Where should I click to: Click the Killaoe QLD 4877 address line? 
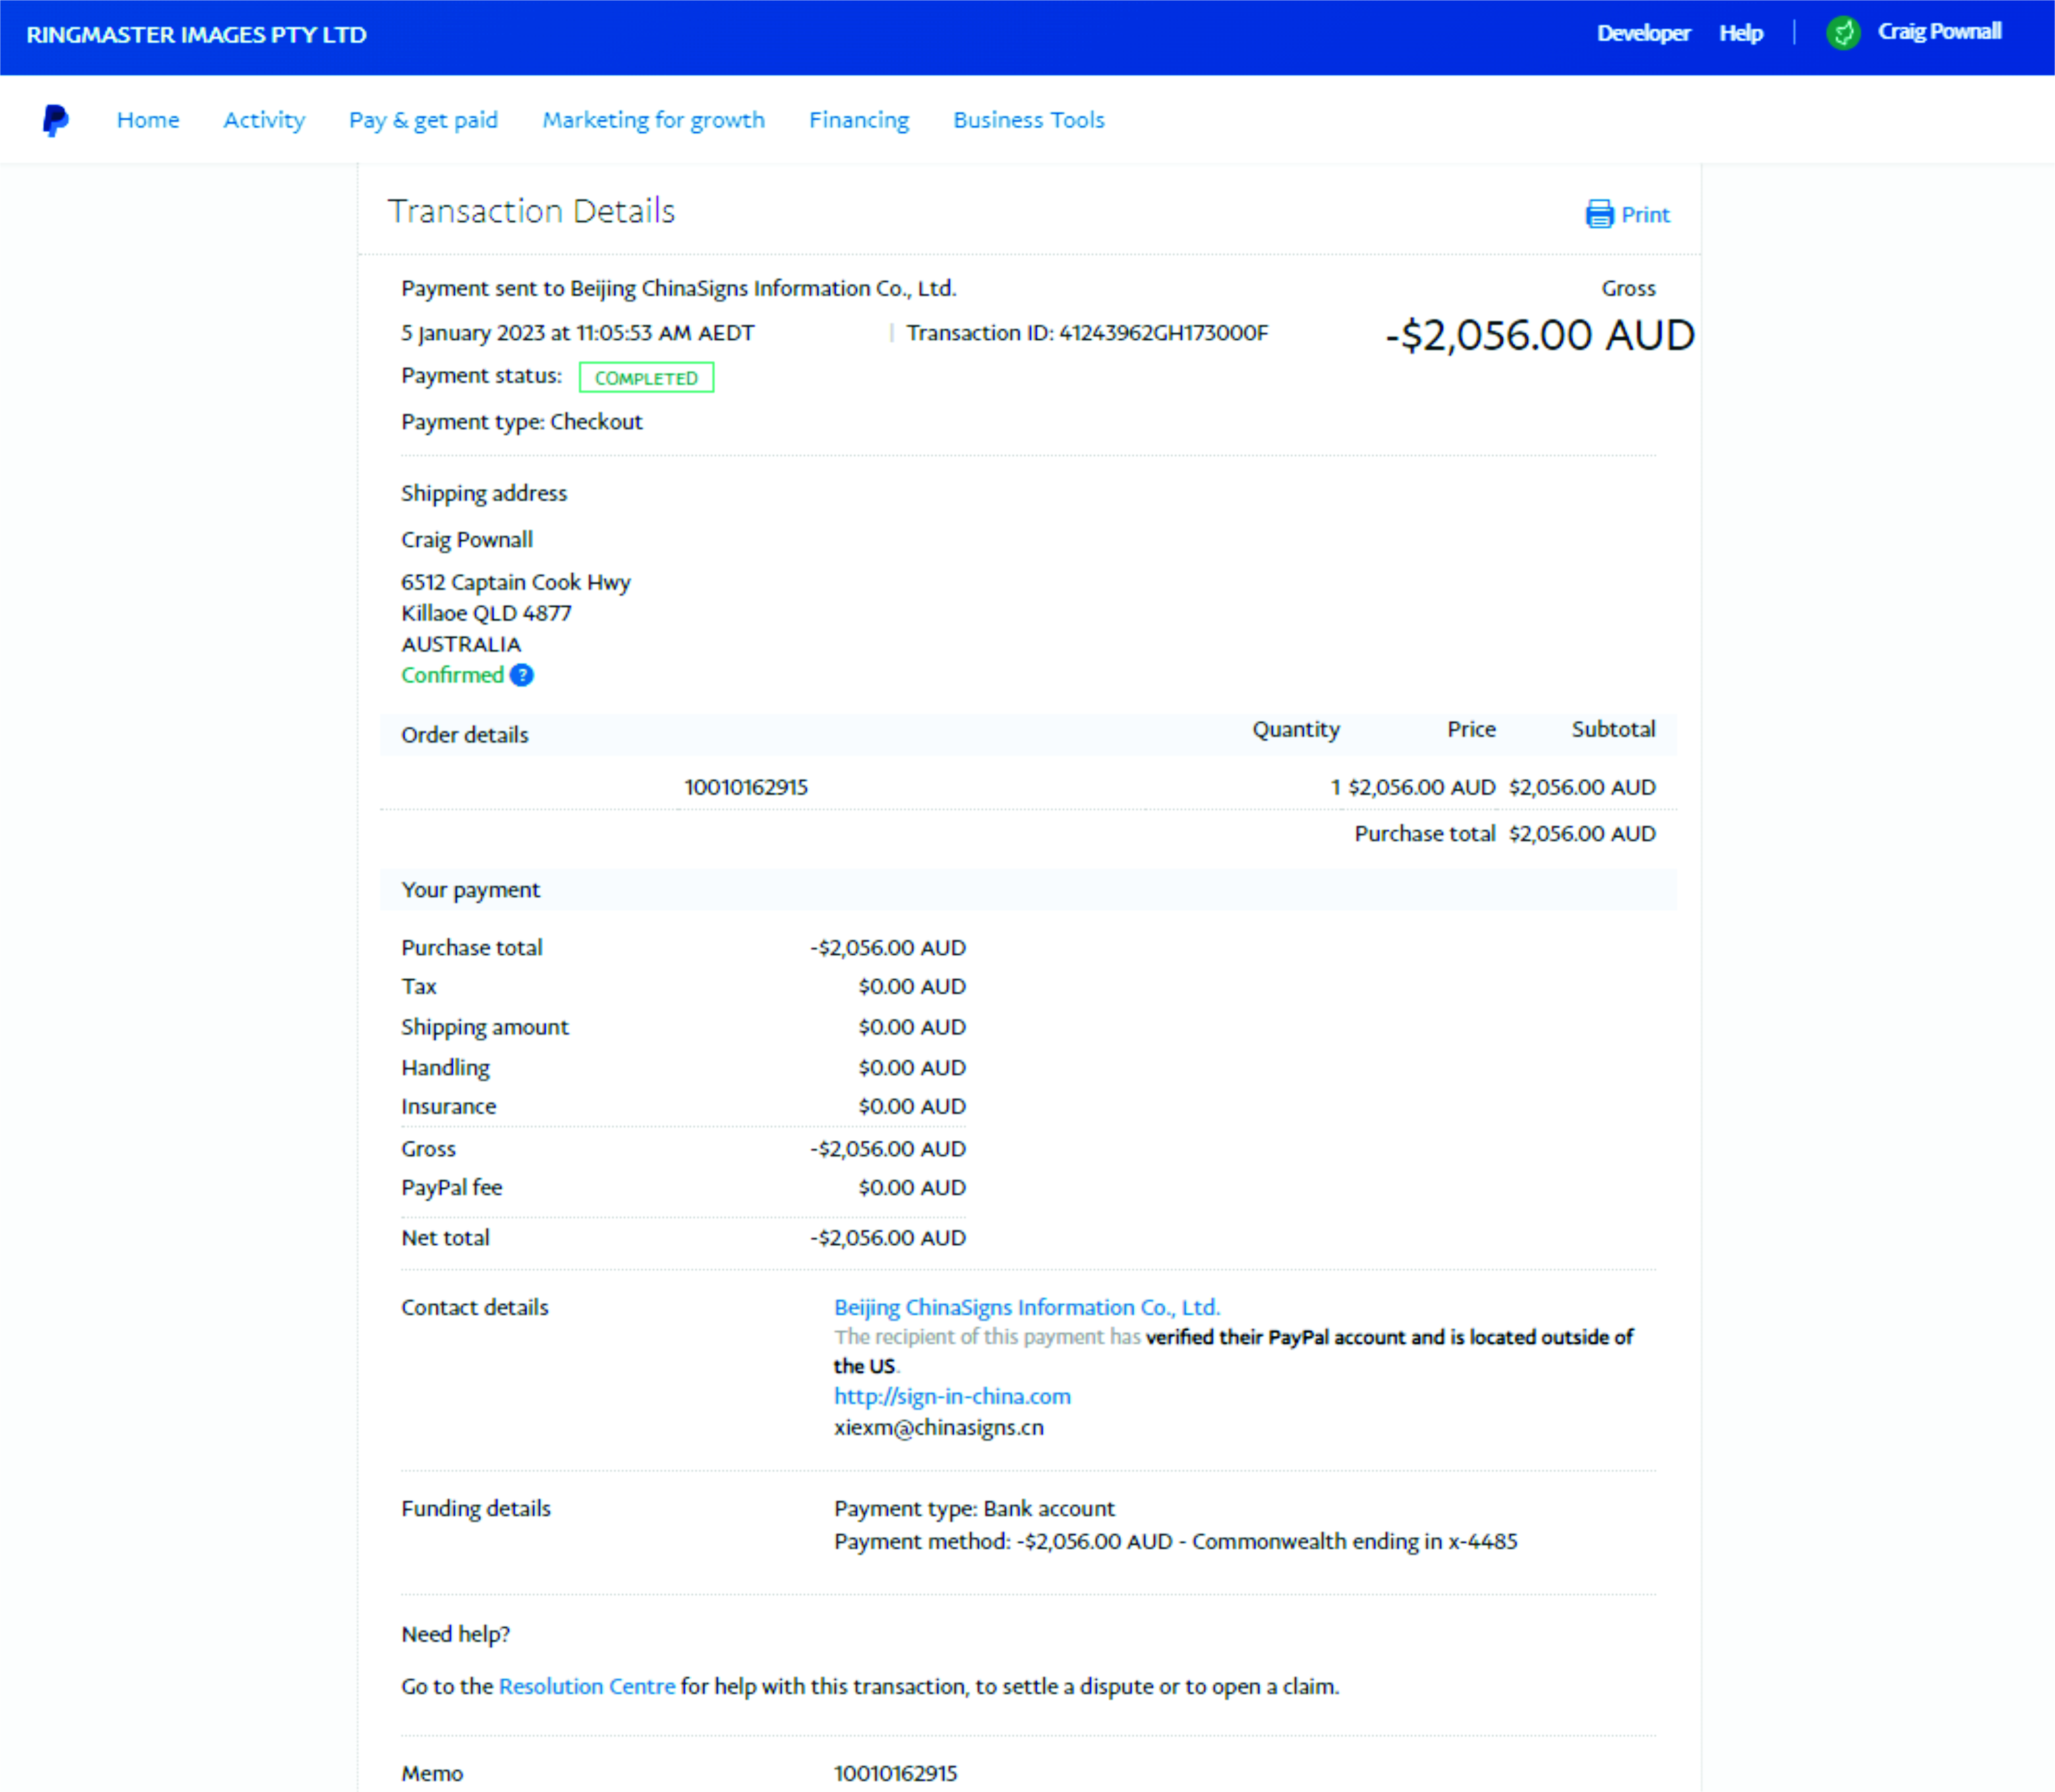(x=486, y=613)
